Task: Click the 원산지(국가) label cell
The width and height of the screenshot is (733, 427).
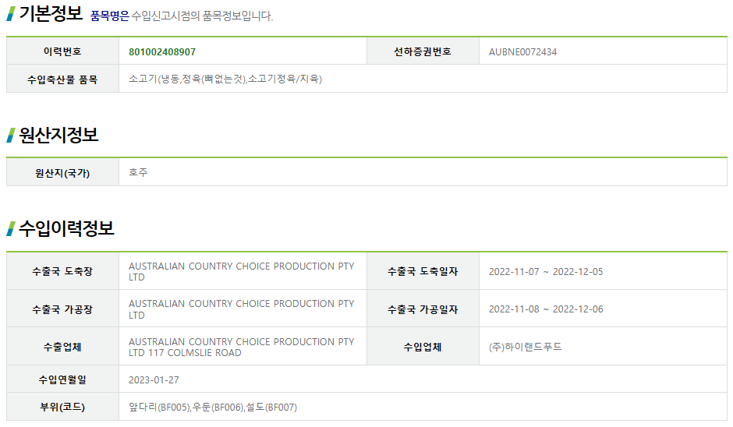Action: pyautogui.click(x=62, y=173)
